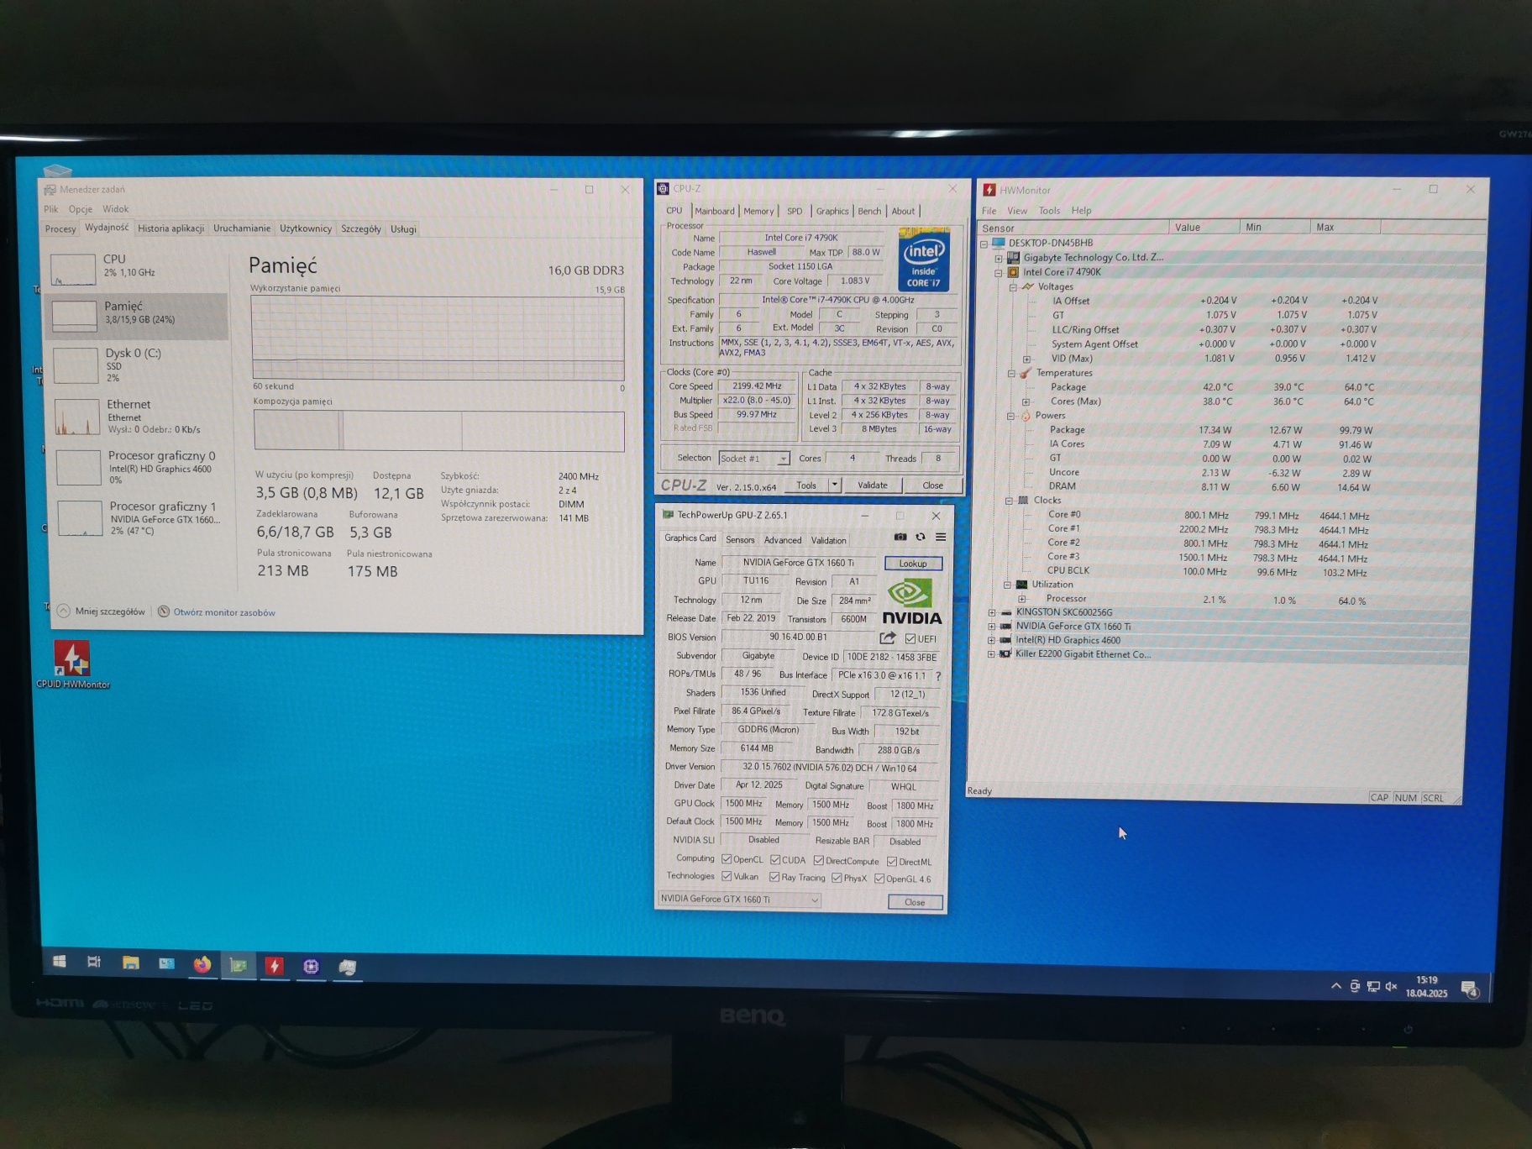Open the Windows Start menu
Screen dimensions: 1532x1149
59,962
